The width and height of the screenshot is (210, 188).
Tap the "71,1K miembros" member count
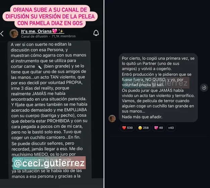click(x=64, y=36)
